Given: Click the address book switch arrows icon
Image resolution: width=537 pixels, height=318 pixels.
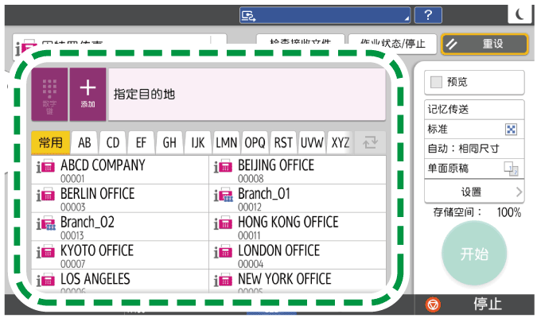Looking at the screenshot, I should tap(370, 143).
